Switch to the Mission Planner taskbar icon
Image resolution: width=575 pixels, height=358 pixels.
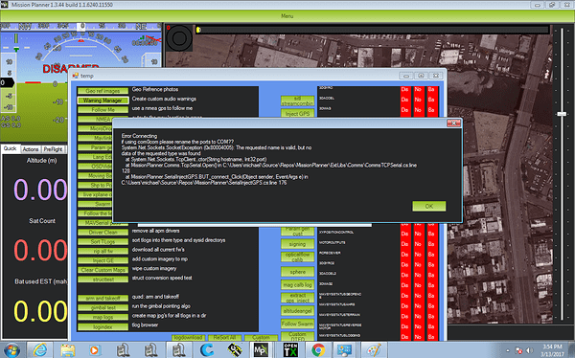point(261,350)
